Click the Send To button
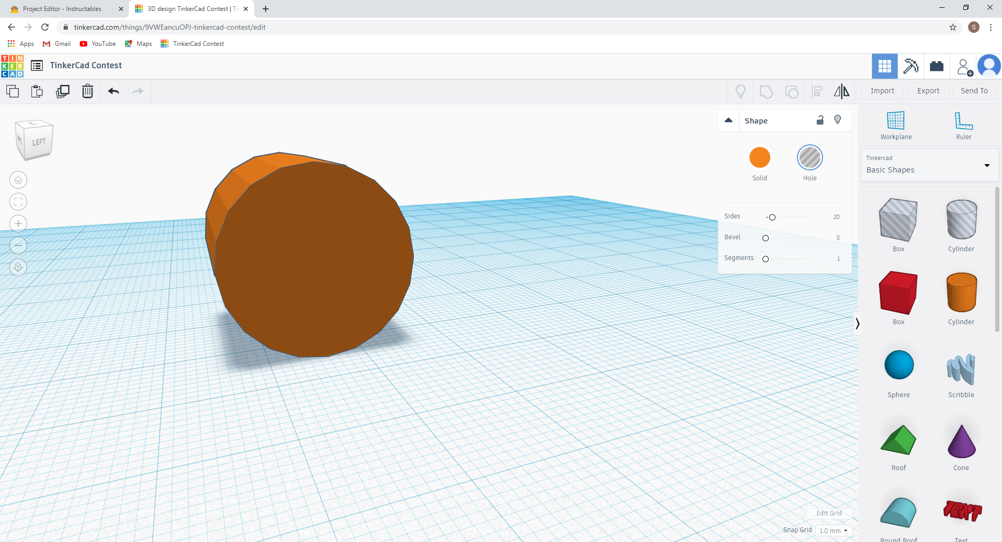1002x542 pixels. coord(974,91)
